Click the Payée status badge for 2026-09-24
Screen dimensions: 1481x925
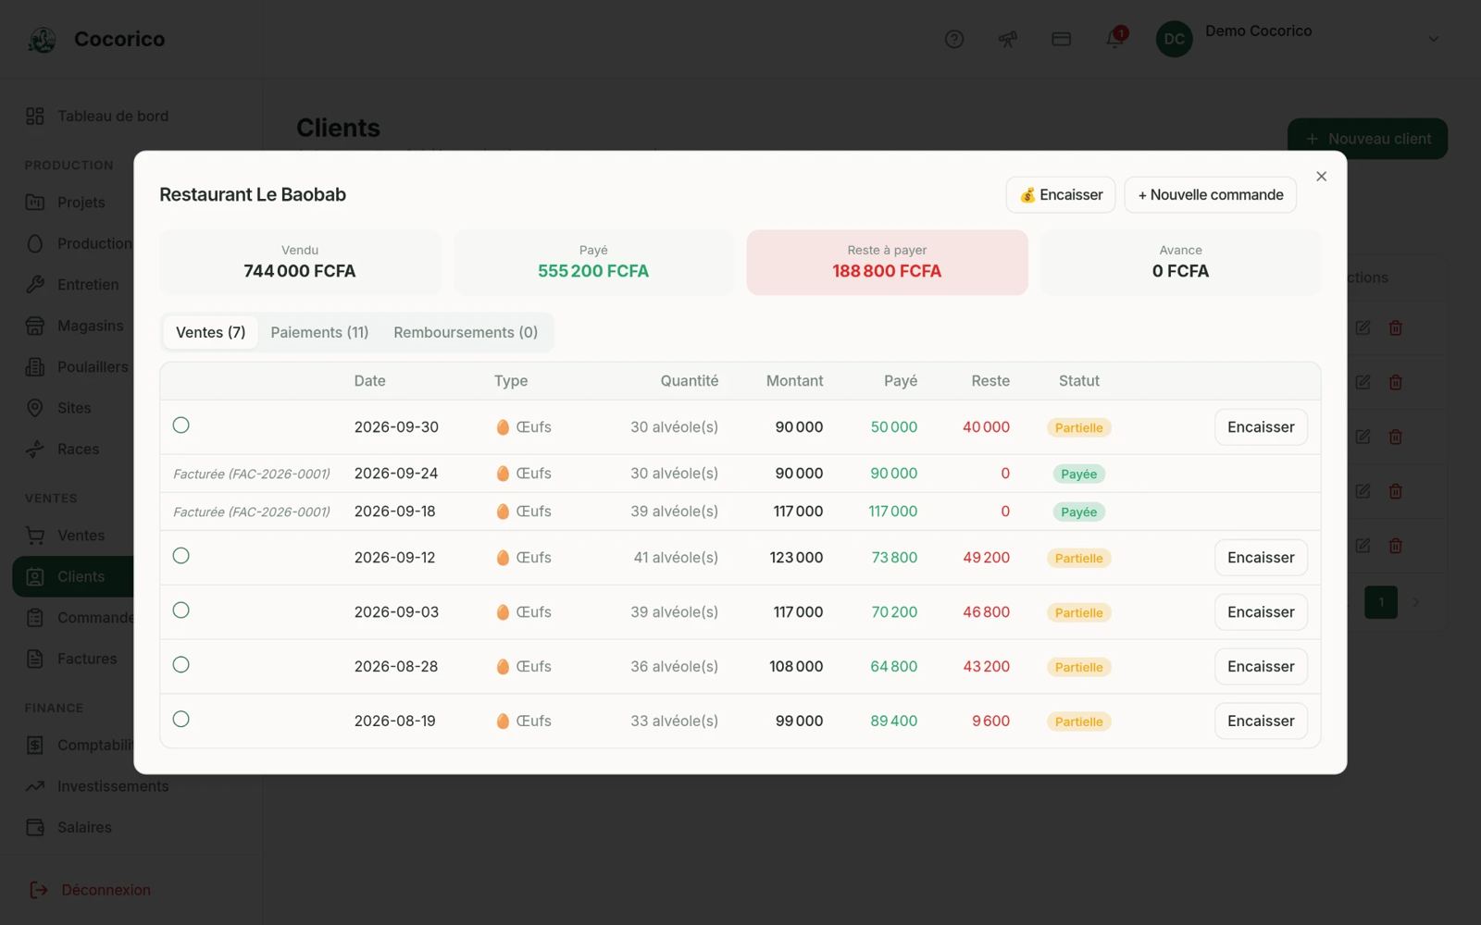click(x=1078, y=475)
